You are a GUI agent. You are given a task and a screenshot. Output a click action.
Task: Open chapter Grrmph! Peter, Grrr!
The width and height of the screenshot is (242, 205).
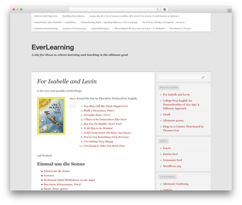(97, 115)
